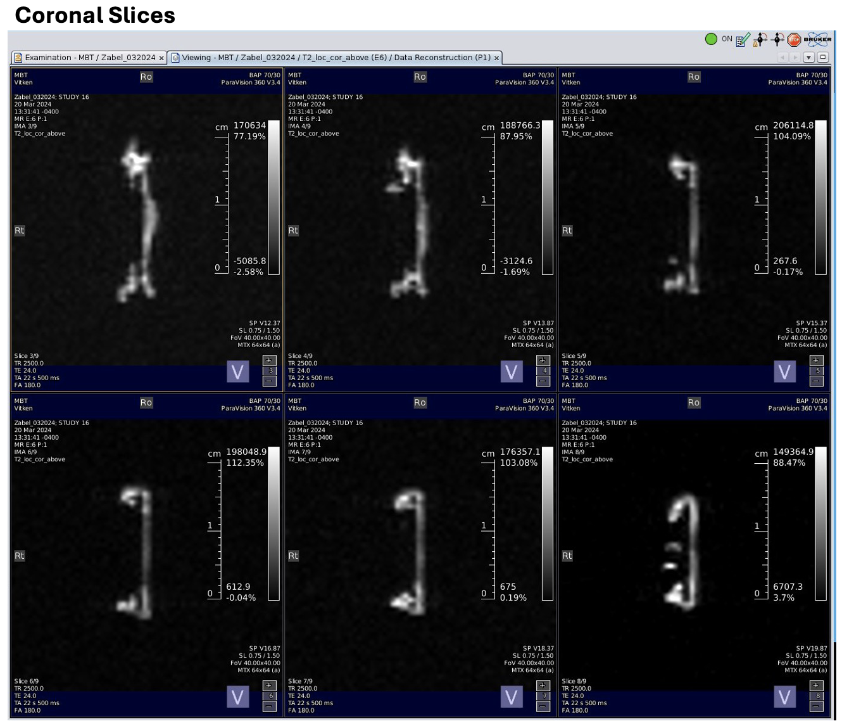The width and height of the screenshot is (842, 721).
Task: Click the ON status text
Action: tap(727, 39)
